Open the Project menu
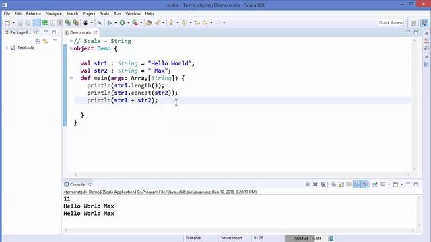The width and height of the screenshot is (431, 242). tap(89, 13)
